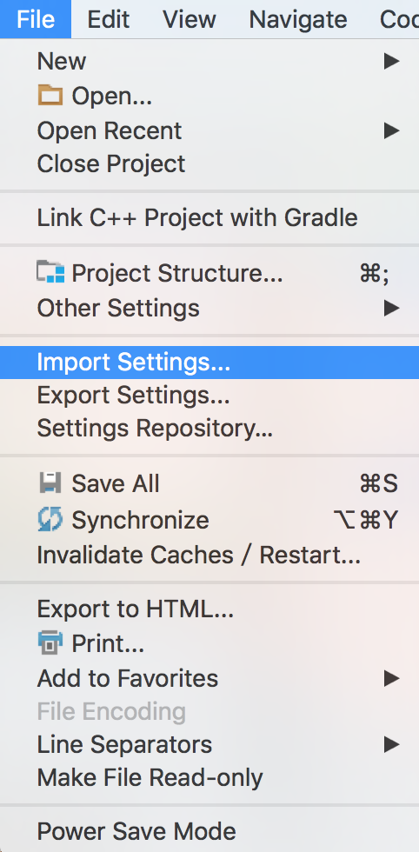Click the Synchronize refresh arrows icon
The height and width of the screenshot is (852, 419).
[x=50, y=520]
